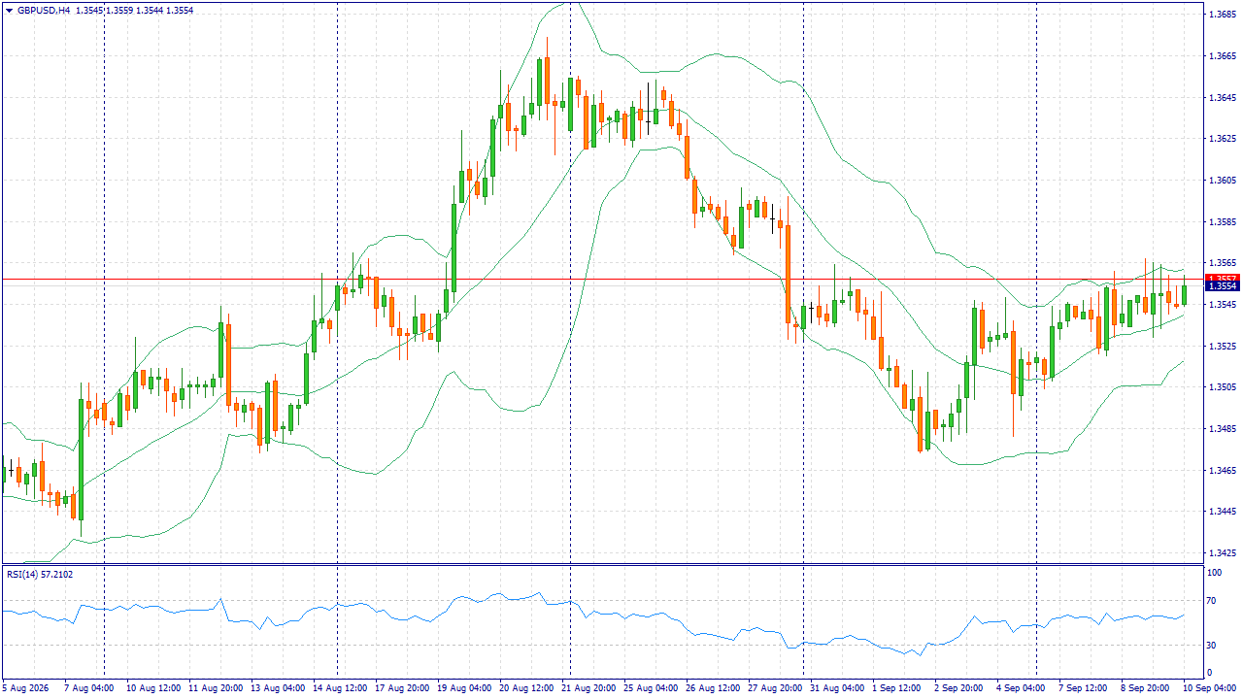
Task: Click the RSI scale 70 level label
Action: click(x=1212, y=602)
